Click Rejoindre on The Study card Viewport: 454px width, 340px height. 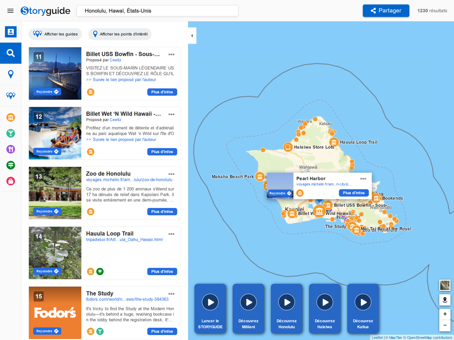(x=47, y=331)
